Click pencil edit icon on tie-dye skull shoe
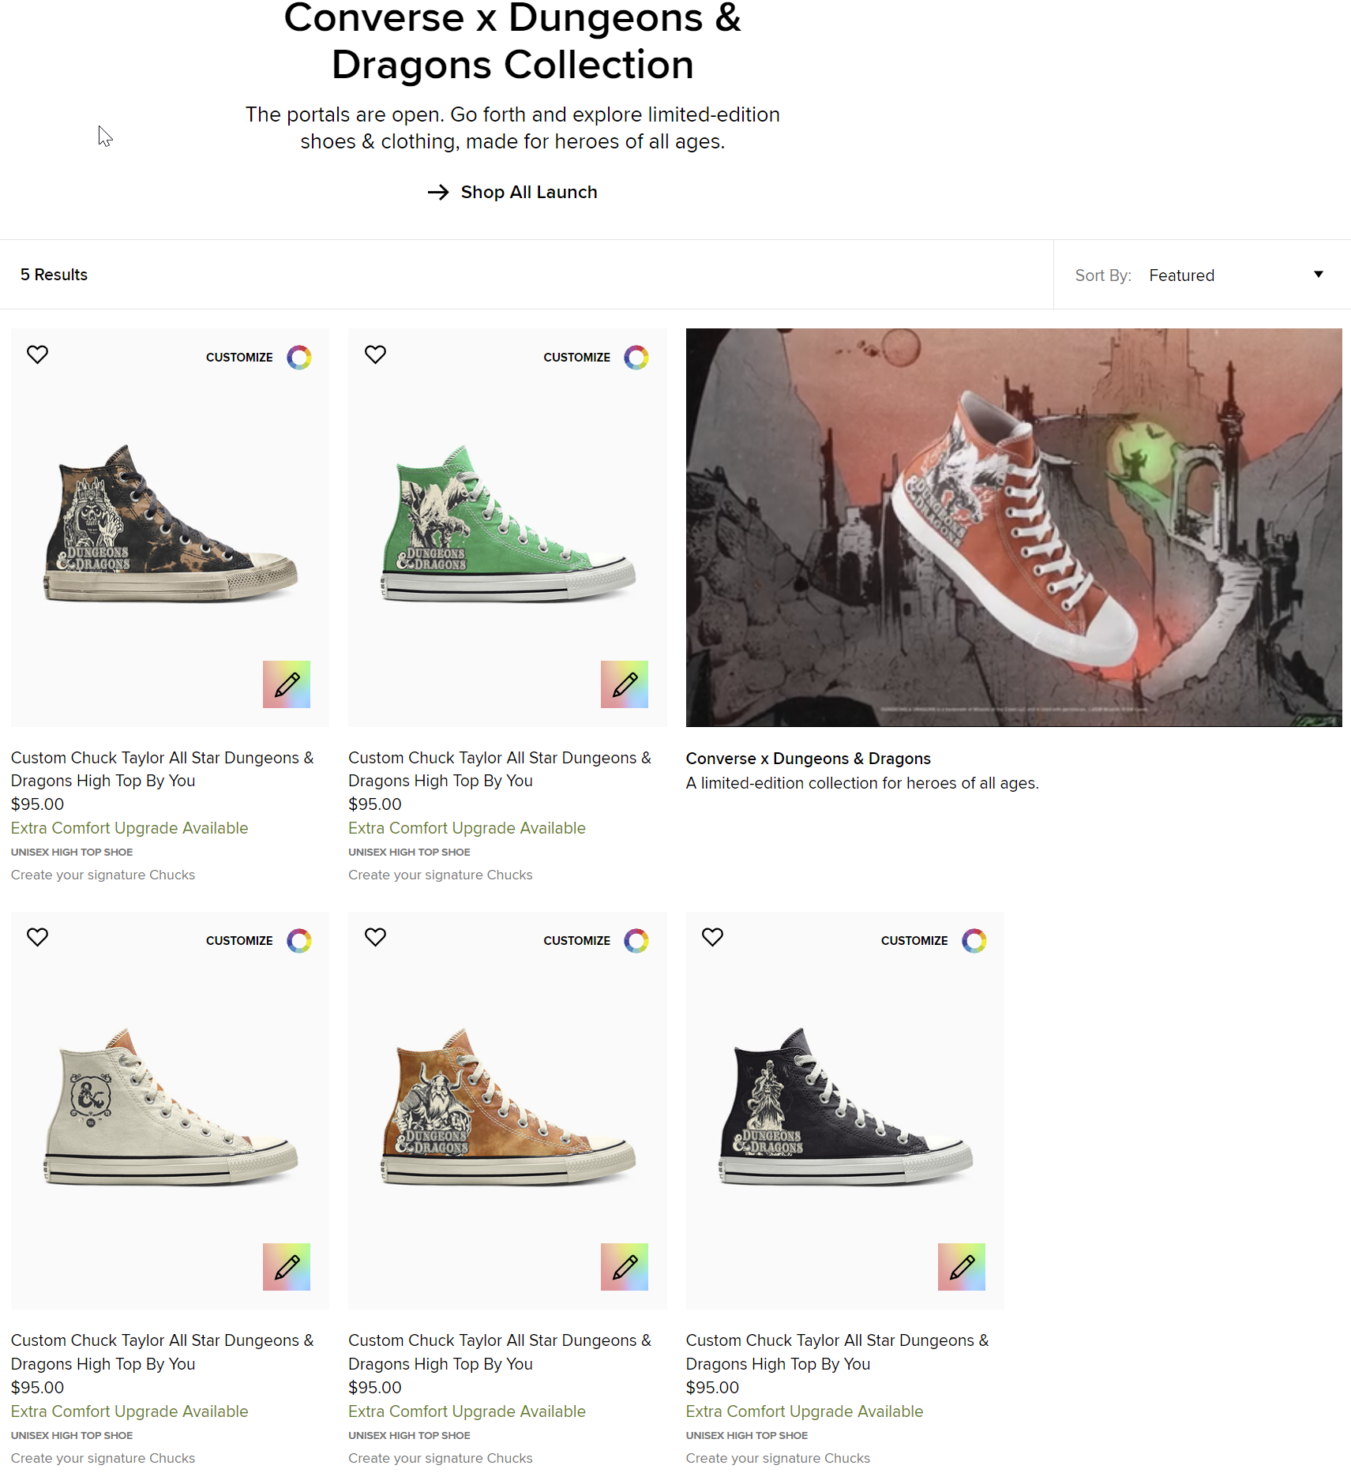Viewport: 1351px width, 1473px height. [x=287, y=684]
